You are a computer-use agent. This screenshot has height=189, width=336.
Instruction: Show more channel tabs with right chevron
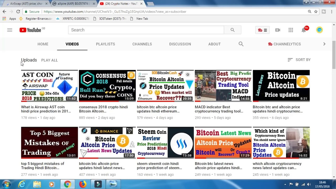pyautogui.click(x=324, y=44)
